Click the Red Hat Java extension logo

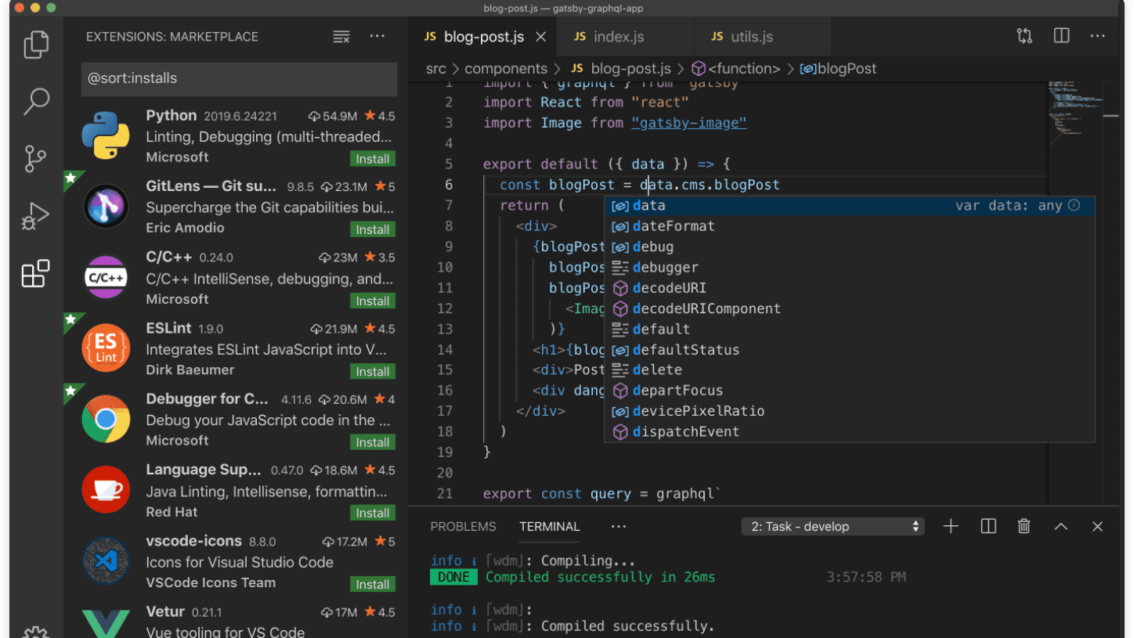pyautogui.click(x=106, y=490)
